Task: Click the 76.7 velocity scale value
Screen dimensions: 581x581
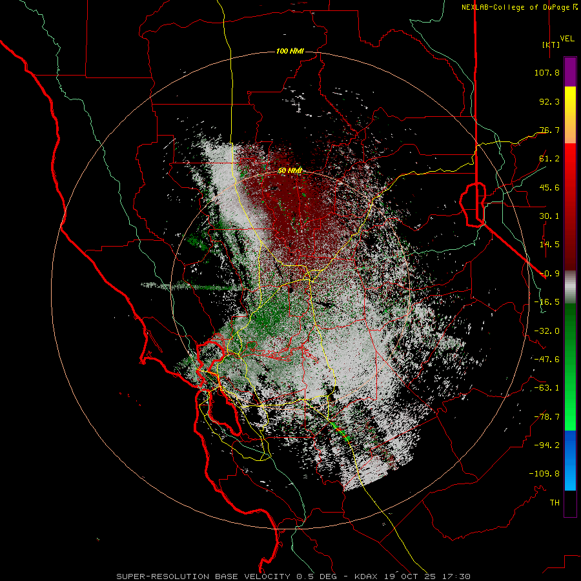Action: click(x=549, y=130)
